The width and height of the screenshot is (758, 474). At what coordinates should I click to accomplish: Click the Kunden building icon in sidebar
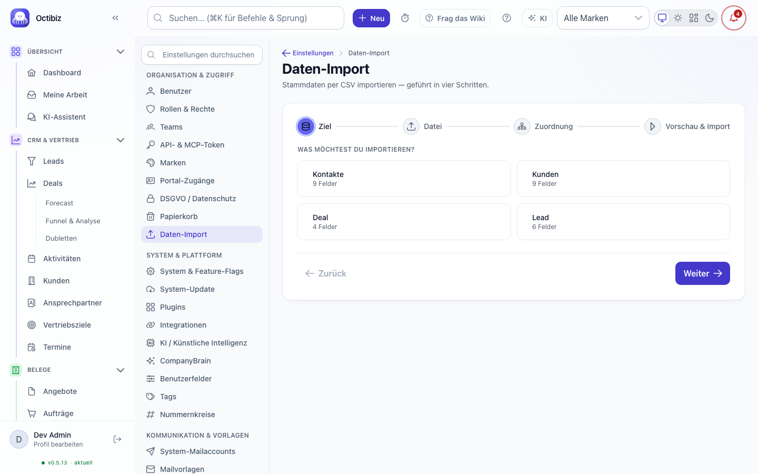[x=32, y=281]
